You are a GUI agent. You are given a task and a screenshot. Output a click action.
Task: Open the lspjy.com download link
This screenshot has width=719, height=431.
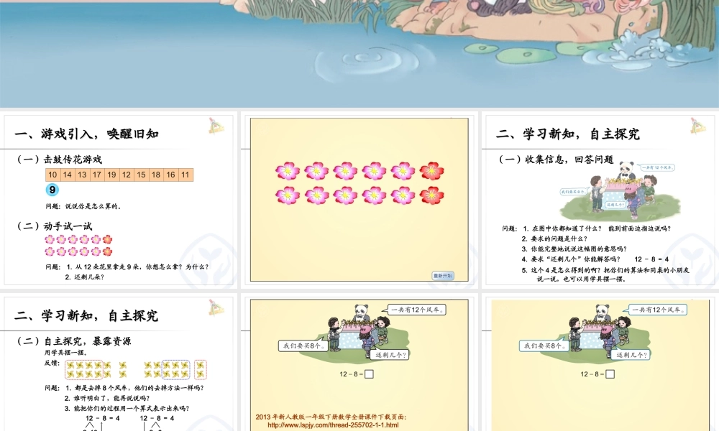click(333, 425)
